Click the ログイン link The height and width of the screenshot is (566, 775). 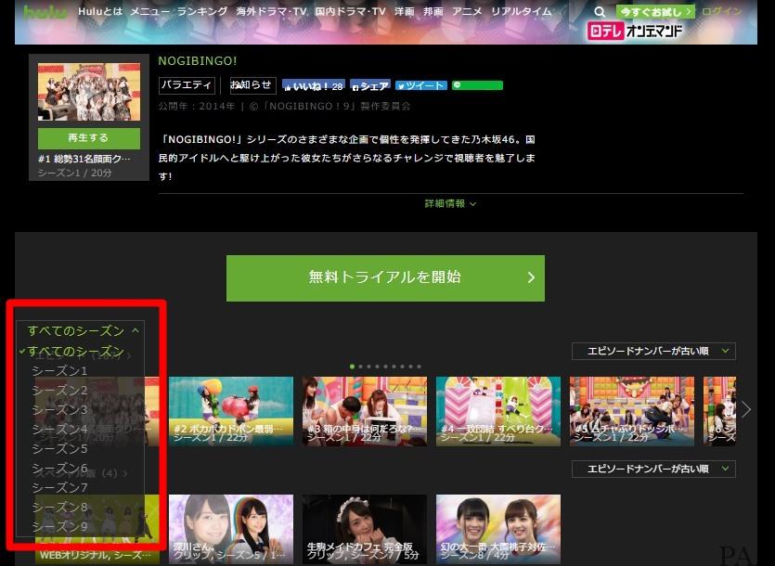coord(721,11)
